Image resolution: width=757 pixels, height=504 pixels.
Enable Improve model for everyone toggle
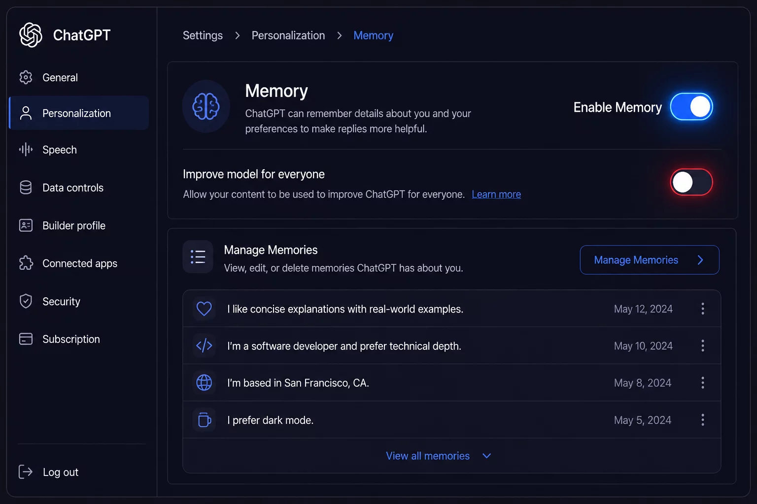pos(691,182)
